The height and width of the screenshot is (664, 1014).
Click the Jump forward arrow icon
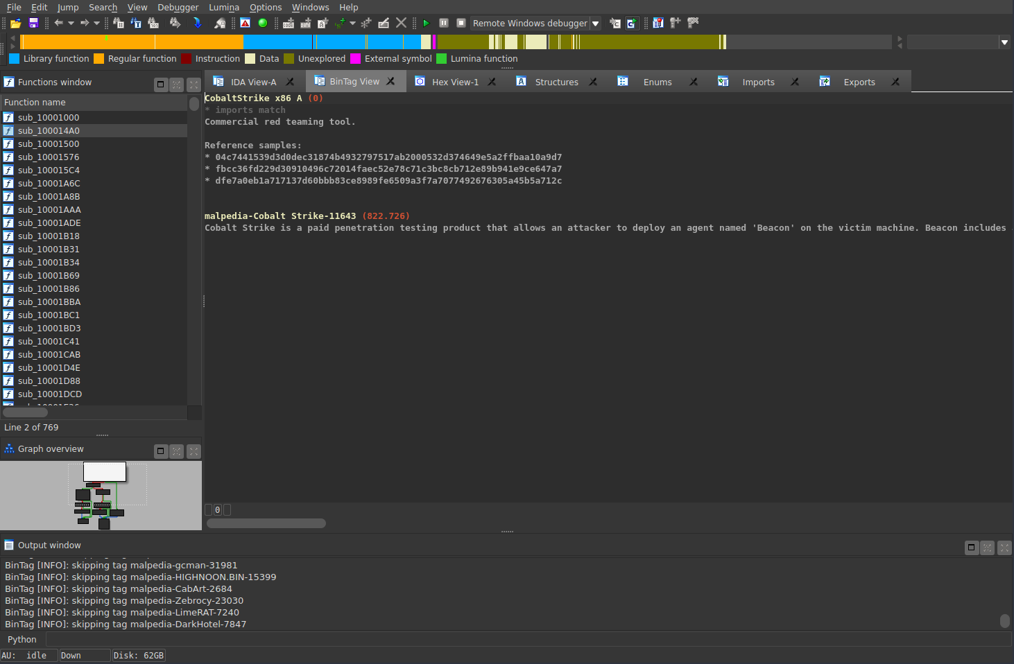pyautogui.click(x=85, y=23)
